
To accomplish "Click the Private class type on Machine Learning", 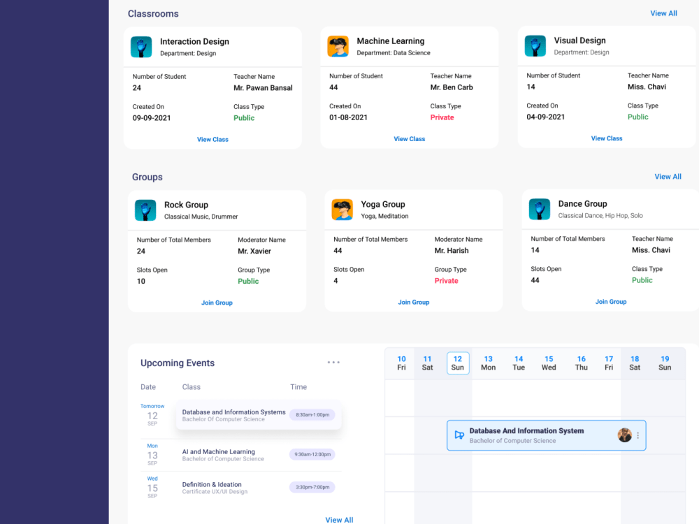I will 442,117.
